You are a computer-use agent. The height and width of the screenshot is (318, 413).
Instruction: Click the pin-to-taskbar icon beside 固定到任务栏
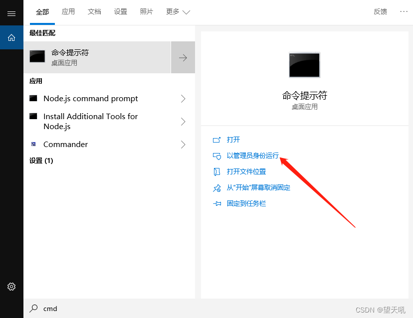pos(217,203)
